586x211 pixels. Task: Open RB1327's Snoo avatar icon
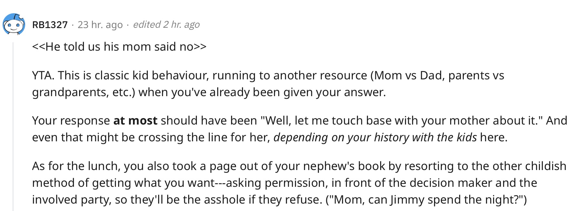point(14,24)
